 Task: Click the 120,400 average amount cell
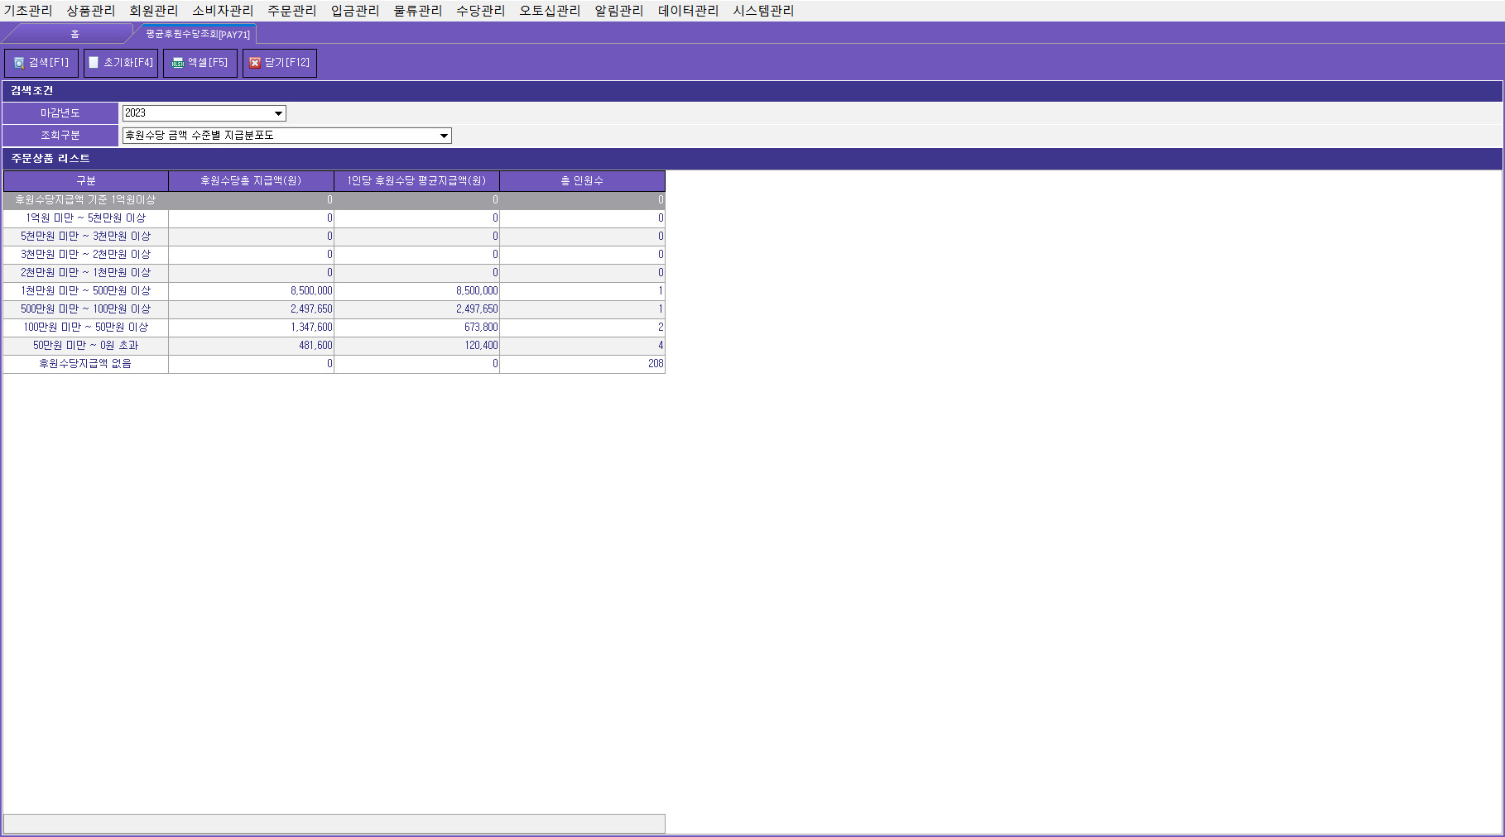416,346
